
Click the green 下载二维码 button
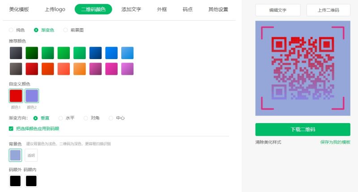[x=303, y=129]
